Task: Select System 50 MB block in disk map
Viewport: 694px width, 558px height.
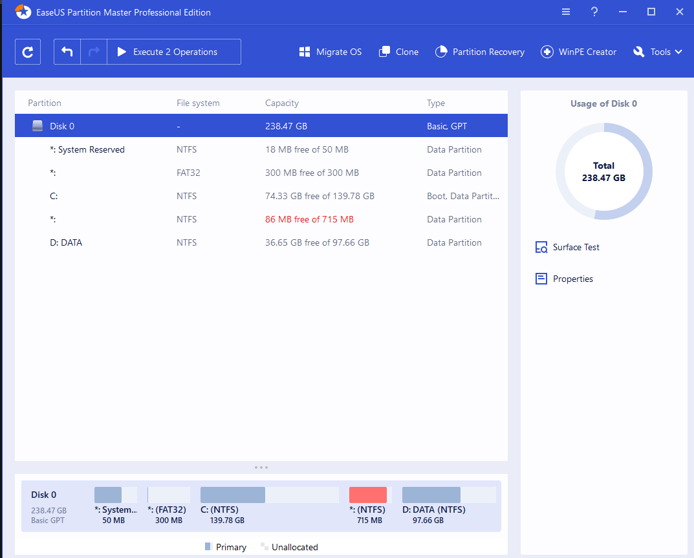Action: coord(116,506)
